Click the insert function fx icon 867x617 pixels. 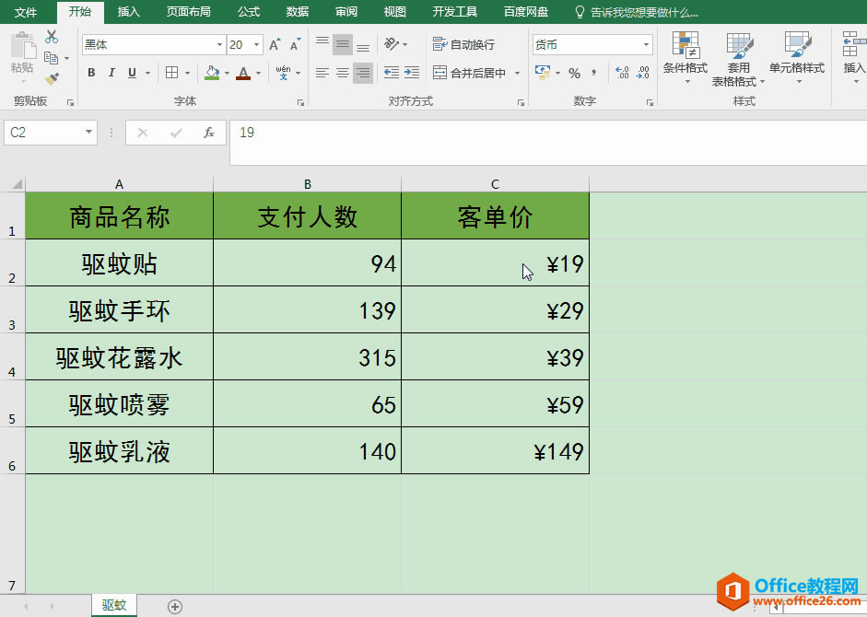[x=209, y=133]
